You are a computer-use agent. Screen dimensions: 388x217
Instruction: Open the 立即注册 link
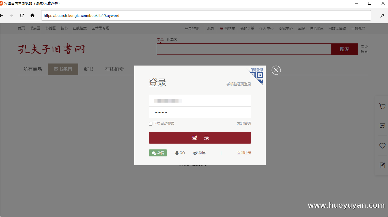(x=244, y=153)
